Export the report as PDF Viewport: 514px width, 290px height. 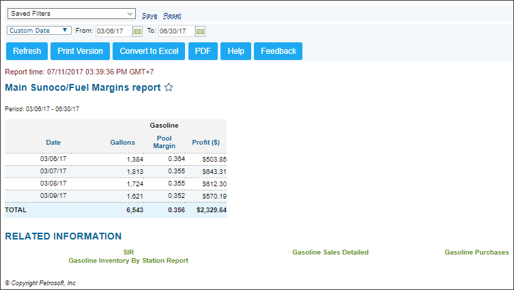[203, 51]
